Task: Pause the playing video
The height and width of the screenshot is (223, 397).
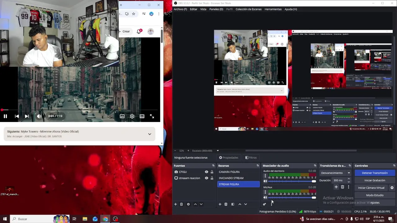Action: tap(5, 116)
